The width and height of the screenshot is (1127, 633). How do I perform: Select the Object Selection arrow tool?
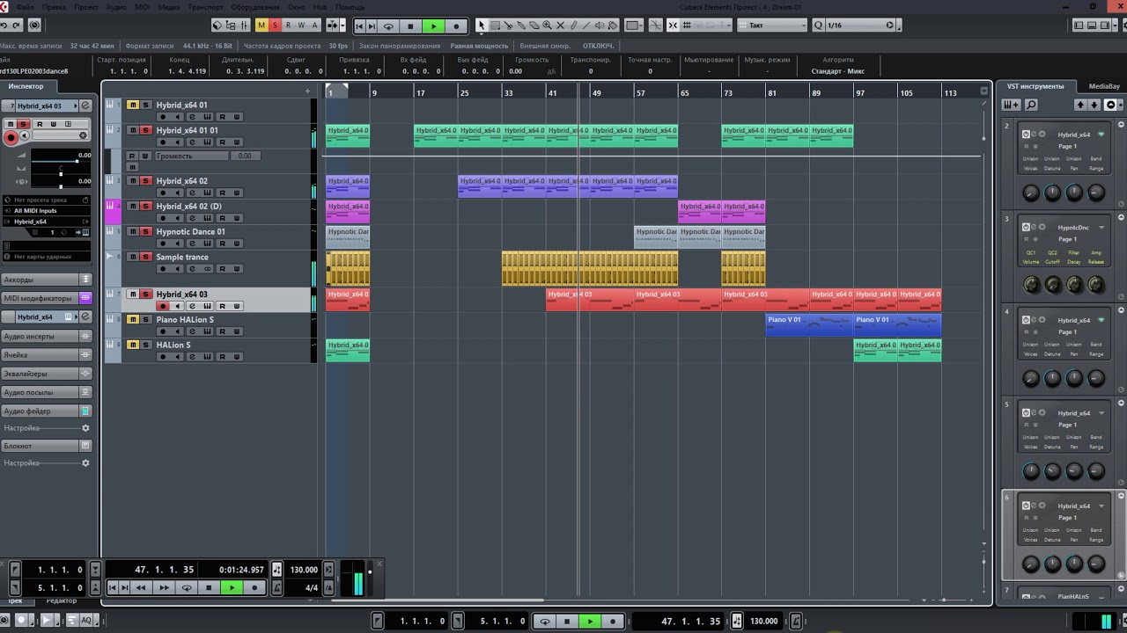[x=481, y=25]
